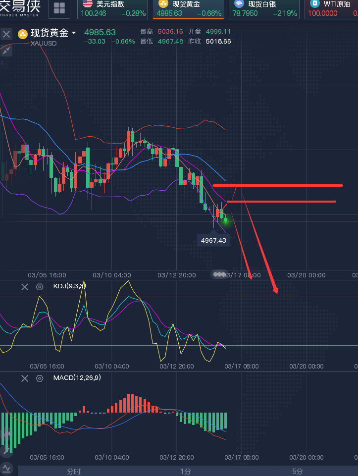Click the 4967.43 low price label
Viewport: 358px width, 476px height.
[x=213, y=240]
